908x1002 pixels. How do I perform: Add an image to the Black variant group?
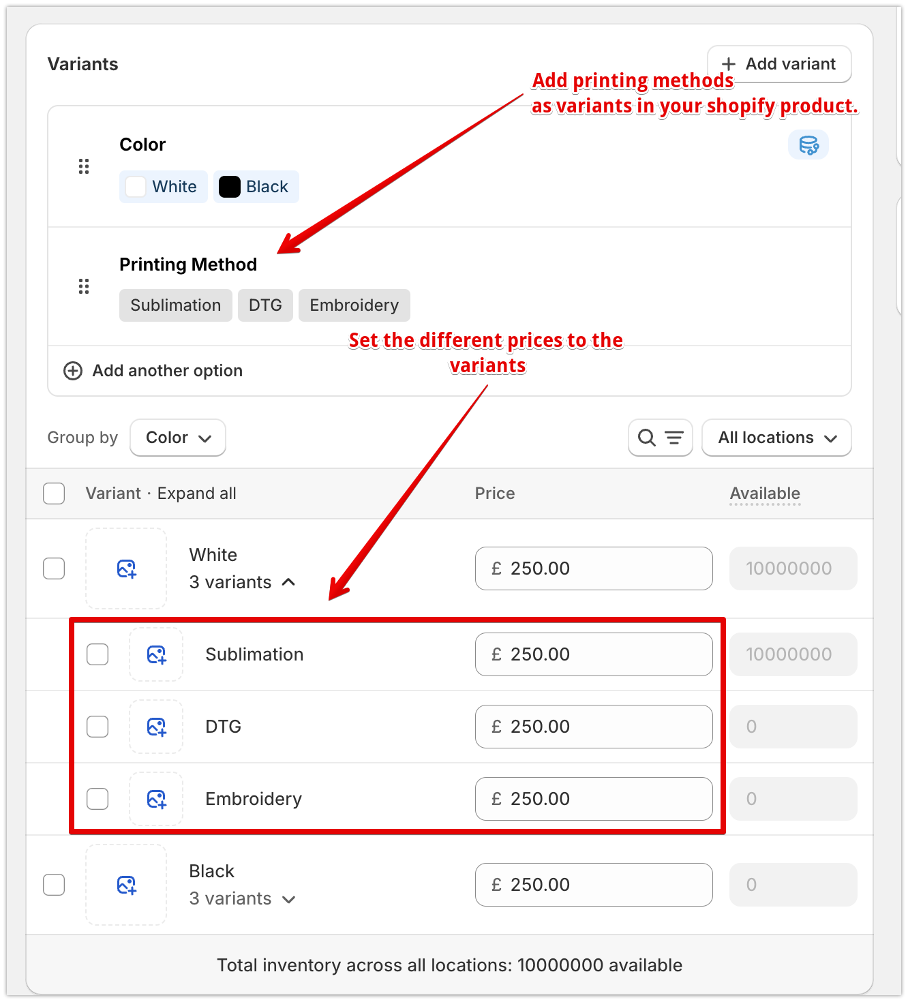point(126,885)
